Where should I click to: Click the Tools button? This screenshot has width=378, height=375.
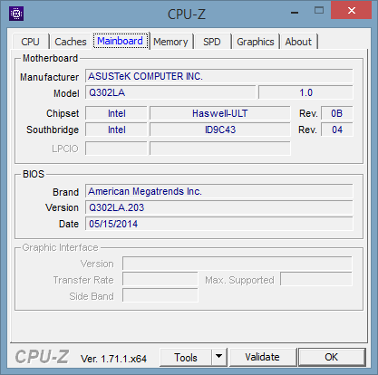186,358
